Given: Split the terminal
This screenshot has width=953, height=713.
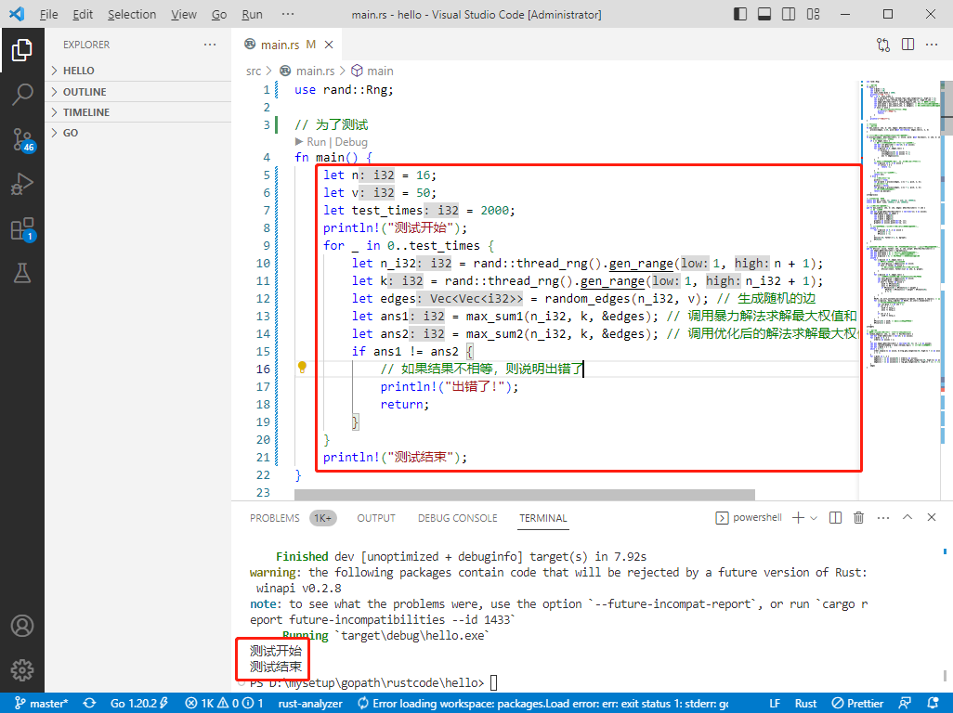Looking at the screenshot, I should point(835,517).
